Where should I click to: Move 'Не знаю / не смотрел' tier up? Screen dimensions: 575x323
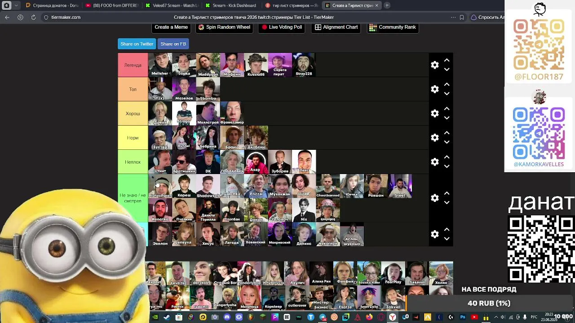[447, 193]
